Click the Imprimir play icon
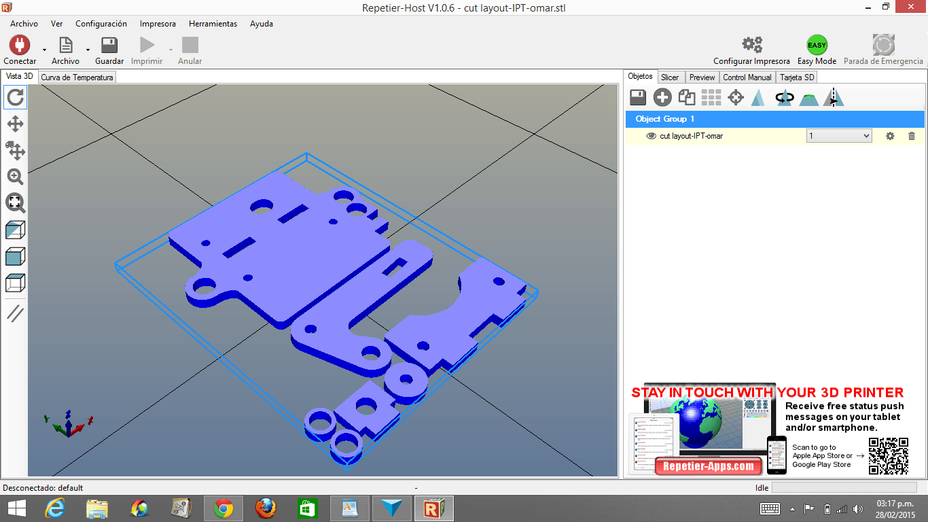This screenshot has width=928, height=522. 147,45
